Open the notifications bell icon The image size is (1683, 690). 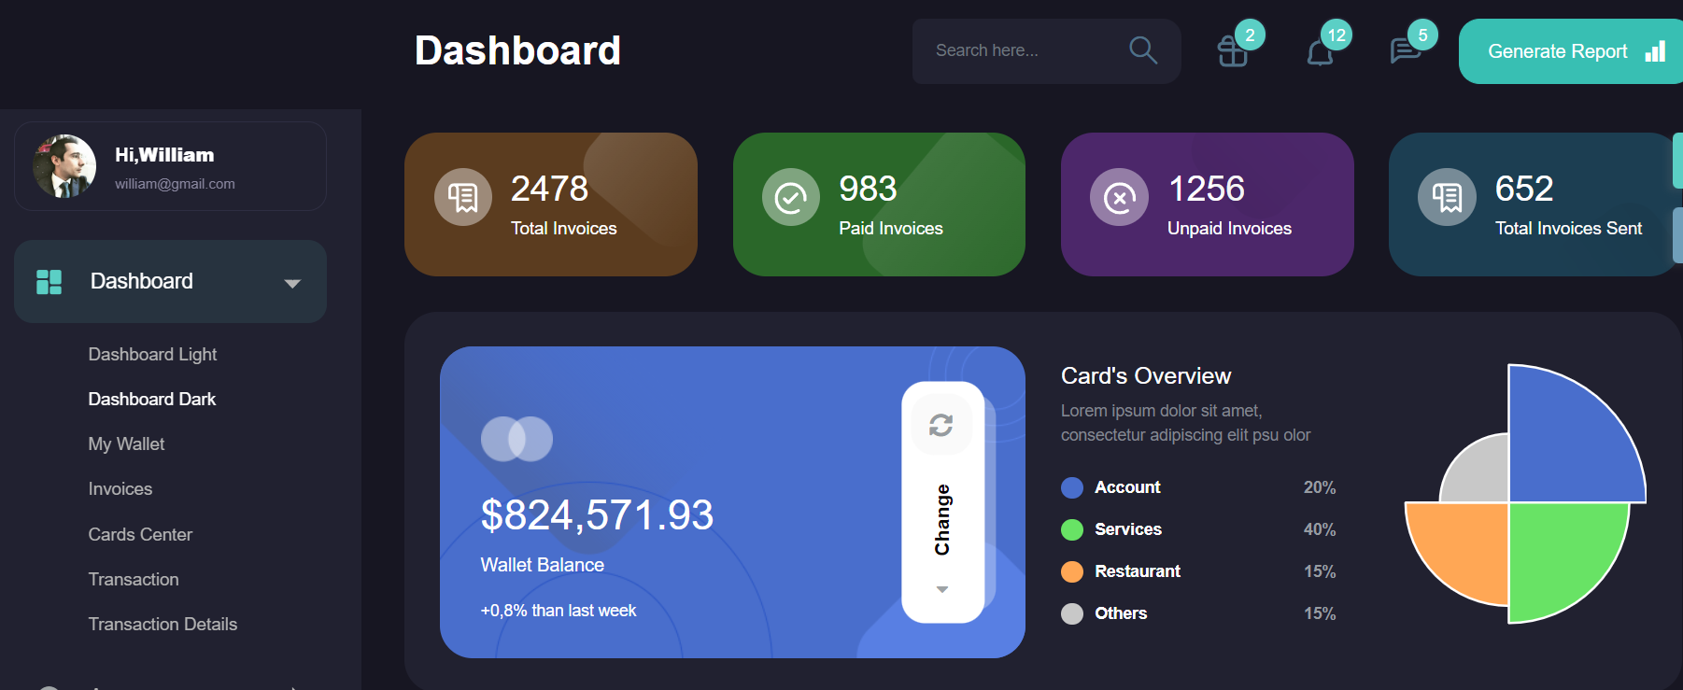click(1319, 52)
